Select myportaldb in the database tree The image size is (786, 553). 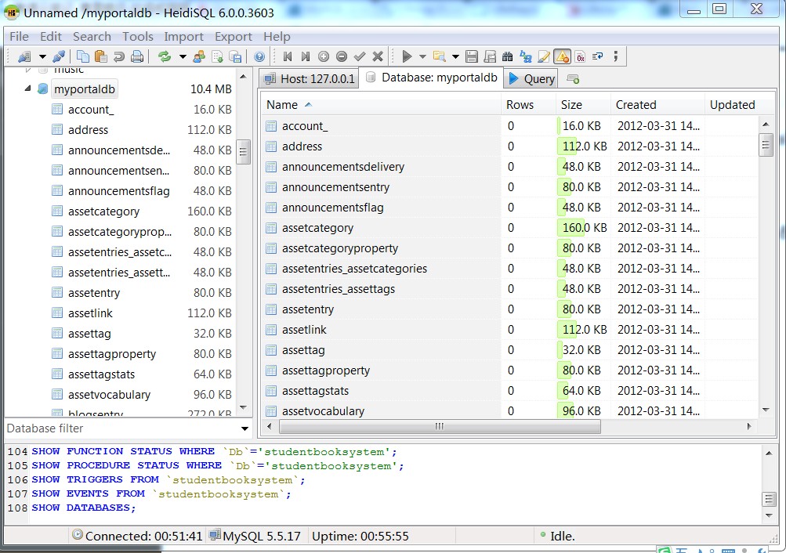(84, 89)
